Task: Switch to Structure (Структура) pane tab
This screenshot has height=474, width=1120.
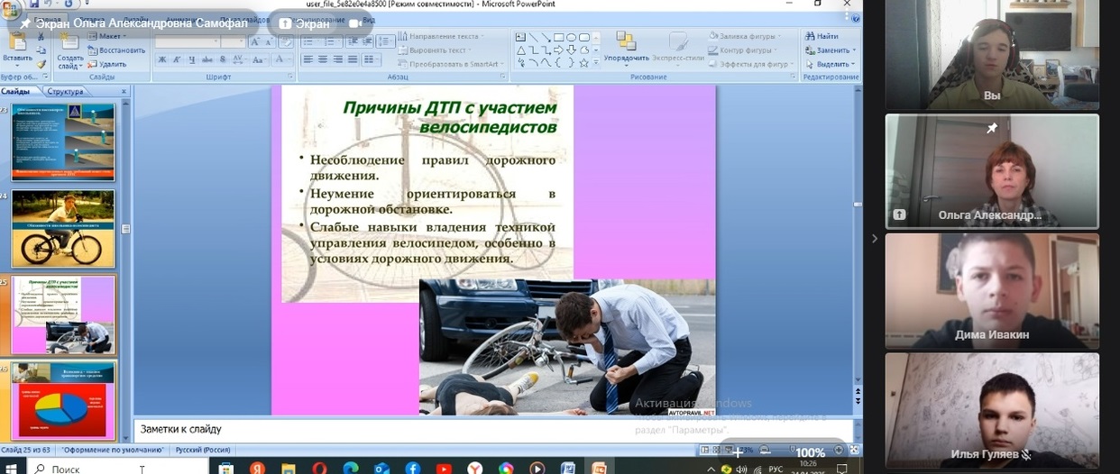Action: tap(65, 91)
